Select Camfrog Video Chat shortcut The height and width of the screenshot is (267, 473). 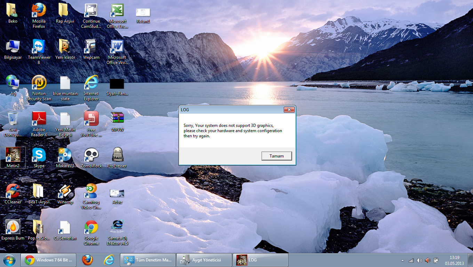pyautogui.click(x=91, y=196)
